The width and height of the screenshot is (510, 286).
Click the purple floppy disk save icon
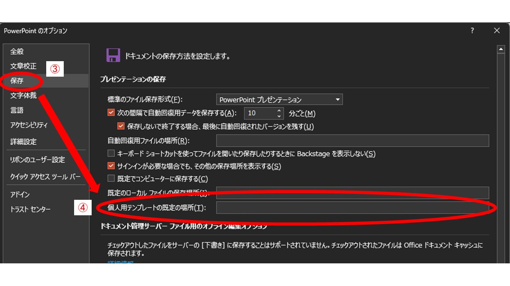[x=113, y=56]
